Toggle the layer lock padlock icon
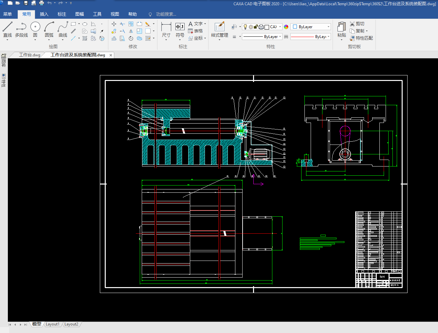438x333 pixels. (x=256, y=27)
